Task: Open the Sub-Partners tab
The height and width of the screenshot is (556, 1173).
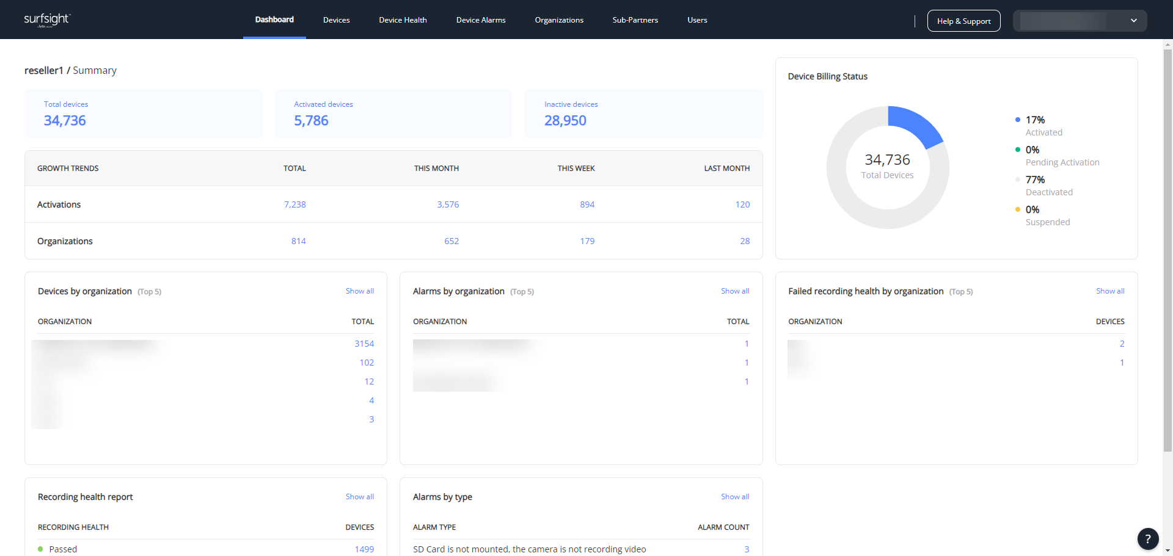Action: click(x=635, y=20)
